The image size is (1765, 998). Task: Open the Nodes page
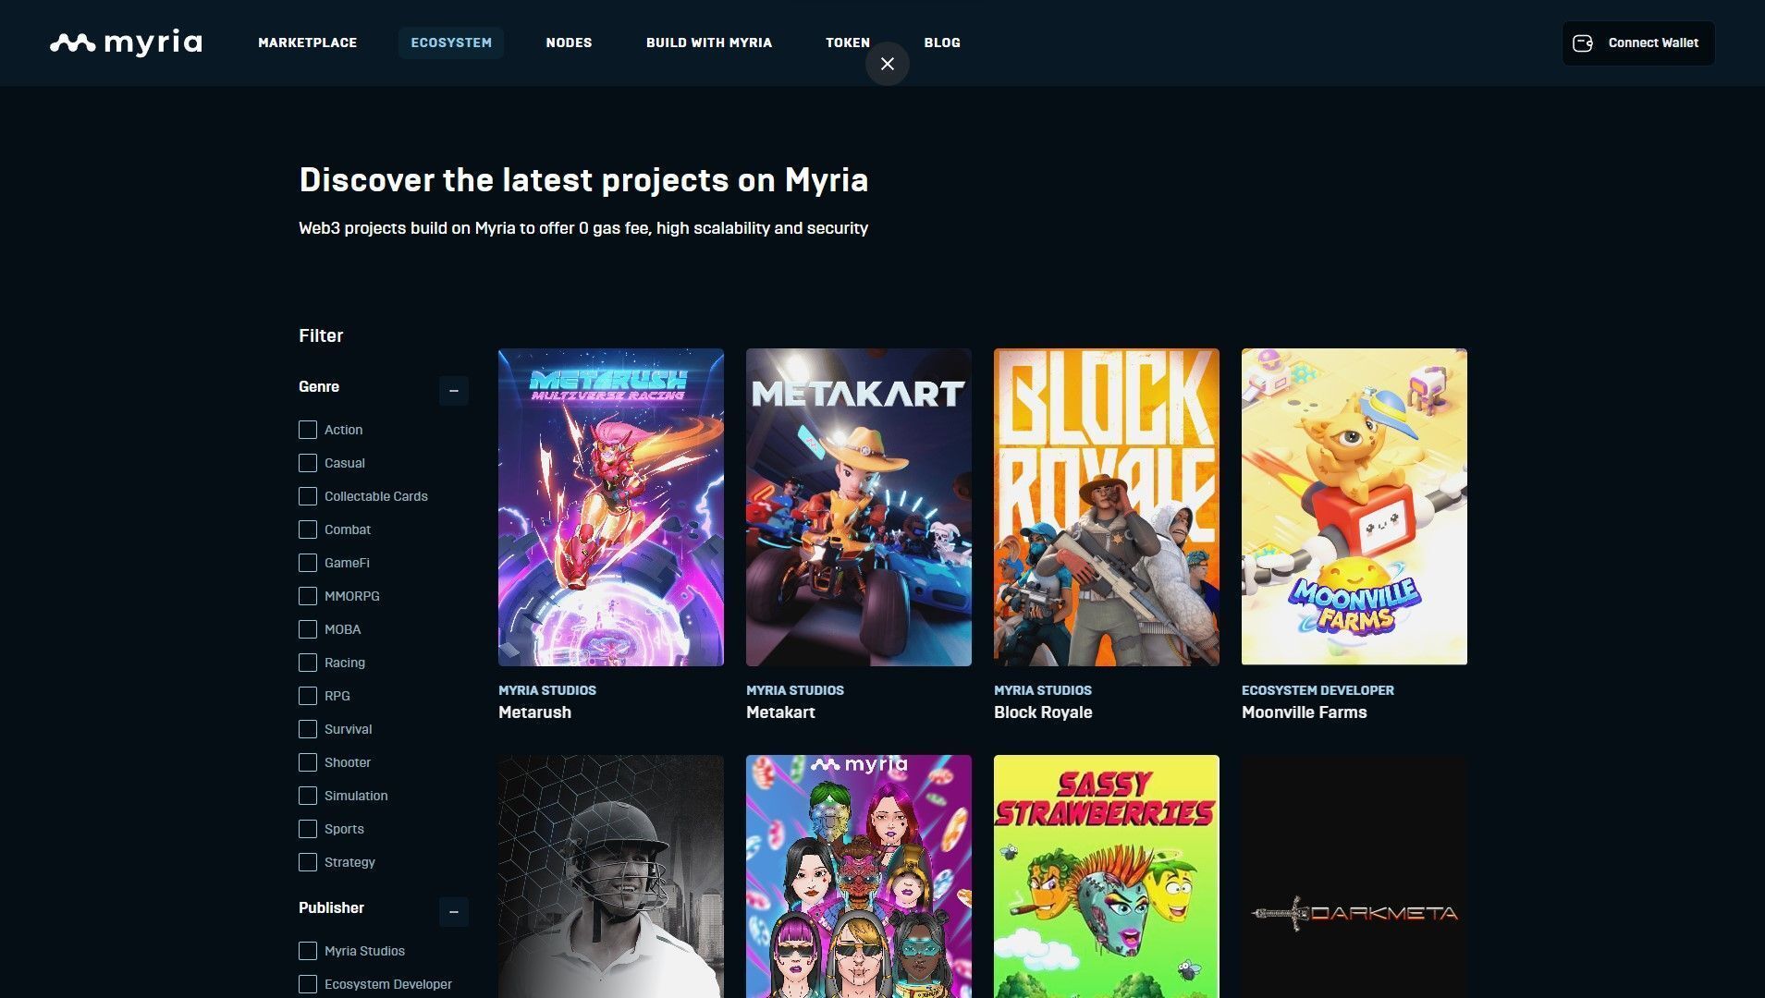click(569, 43)
